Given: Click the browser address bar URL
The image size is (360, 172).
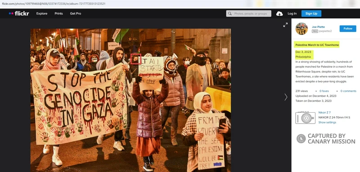Looking at the screenshot, I should click(x=54, y=4).
